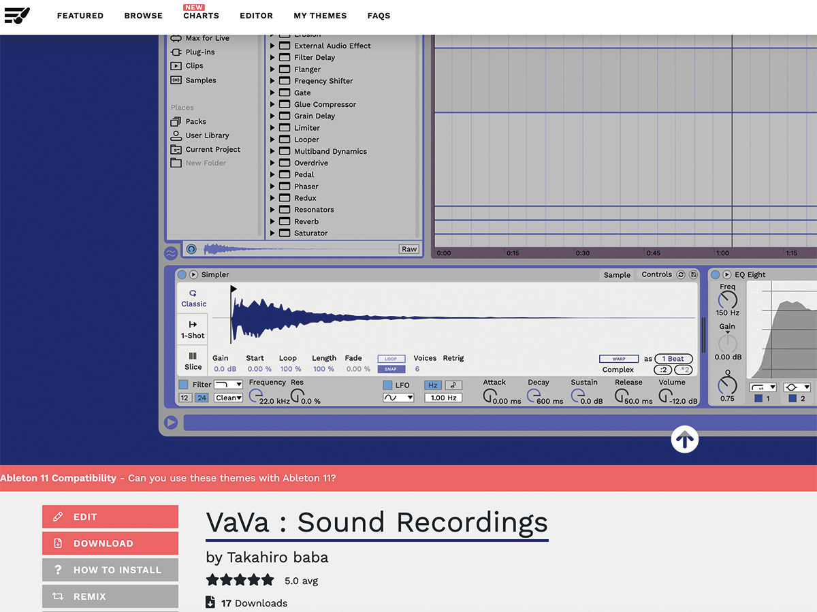Select Slice playback mode
Image resolution: width=817 pixels, height=612 pixels.
[x=193, y=361]
